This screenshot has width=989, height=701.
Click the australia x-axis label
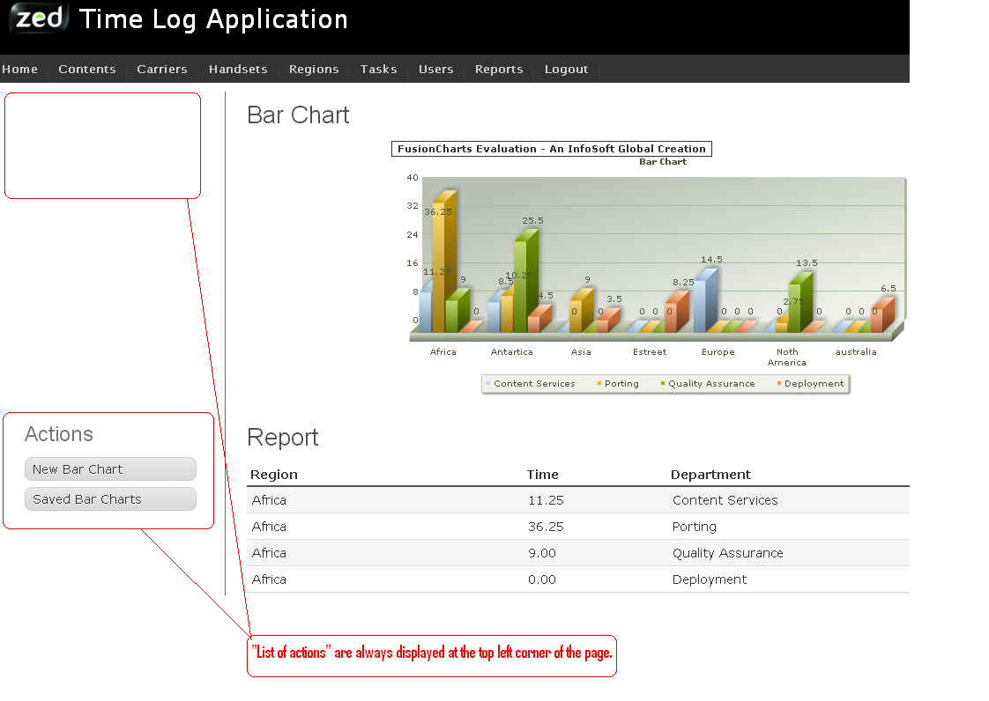[x=855, y=351]
